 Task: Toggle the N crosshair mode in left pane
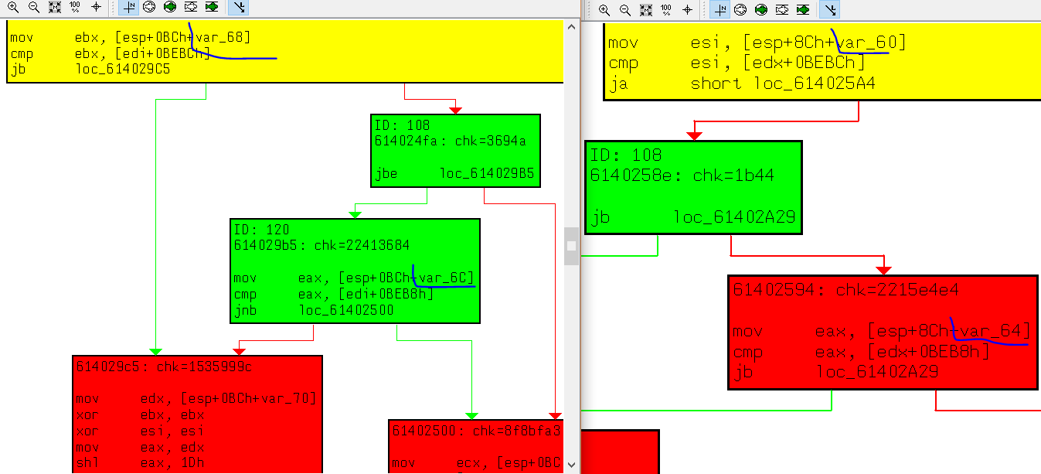coord(129,7)
